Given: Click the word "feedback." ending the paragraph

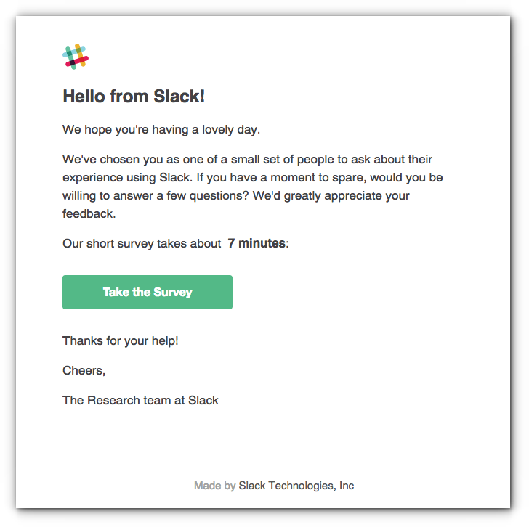Looking at the screenshot, I should point(89,213).
